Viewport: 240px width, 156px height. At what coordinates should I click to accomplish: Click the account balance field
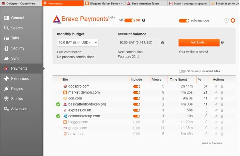click(x=139, y=43)
